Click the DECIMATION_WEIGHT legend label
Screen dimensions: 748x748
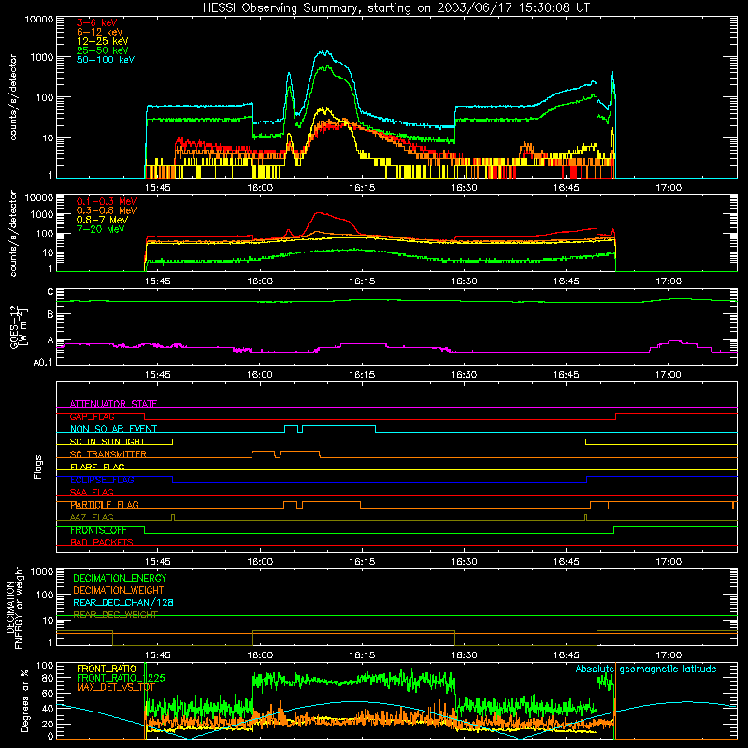pos(119,591)
